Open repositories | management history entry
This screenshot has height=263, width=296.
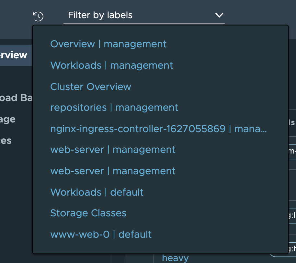click(114, 108)
